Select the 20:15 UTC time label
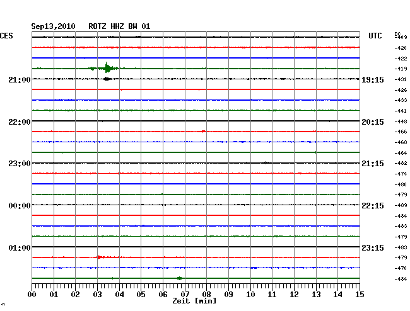The image size is (410, 311). 373,122
